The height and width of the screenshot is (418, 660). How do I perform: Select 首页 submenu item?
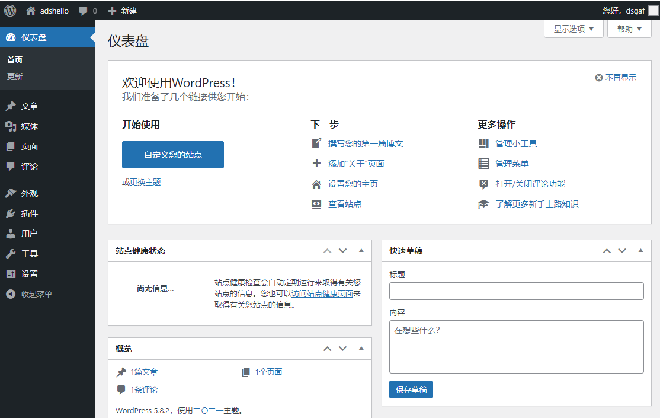tap(15, 60)
